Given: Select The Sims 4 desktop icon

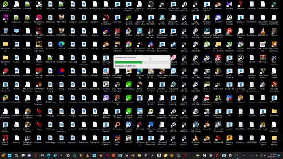Looking at the screenshot, I should [x=274, y=99].
